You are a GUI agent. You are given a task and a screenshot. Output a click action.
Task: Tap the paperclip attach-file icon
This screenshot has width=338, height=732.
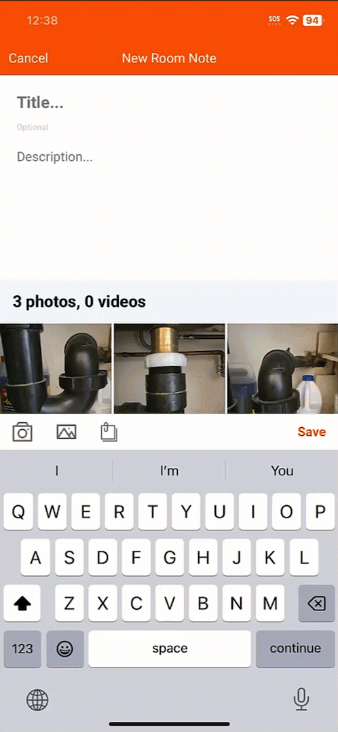pos(109,432)
